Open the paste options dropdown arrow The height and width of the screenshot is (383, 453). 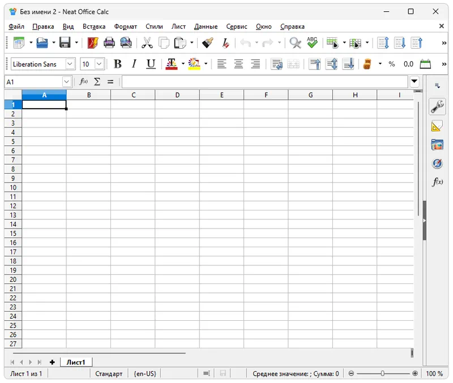click(191, 43)
